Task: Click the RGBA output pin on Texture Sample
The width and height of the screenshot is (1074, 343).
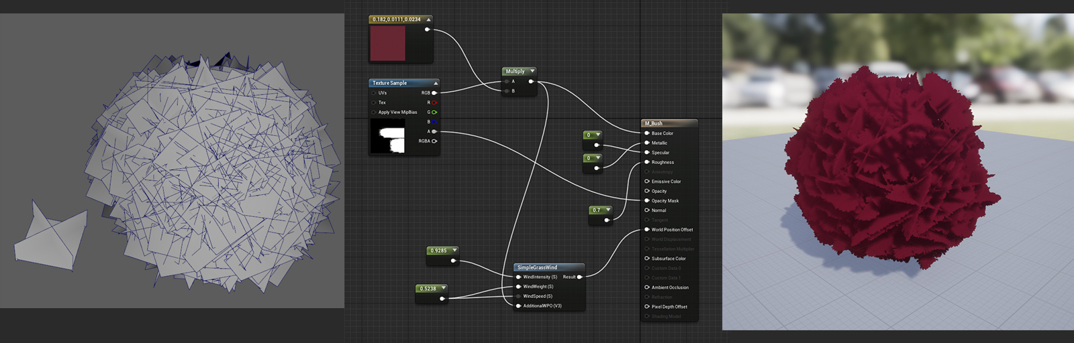Action: [x=434, y=141]
